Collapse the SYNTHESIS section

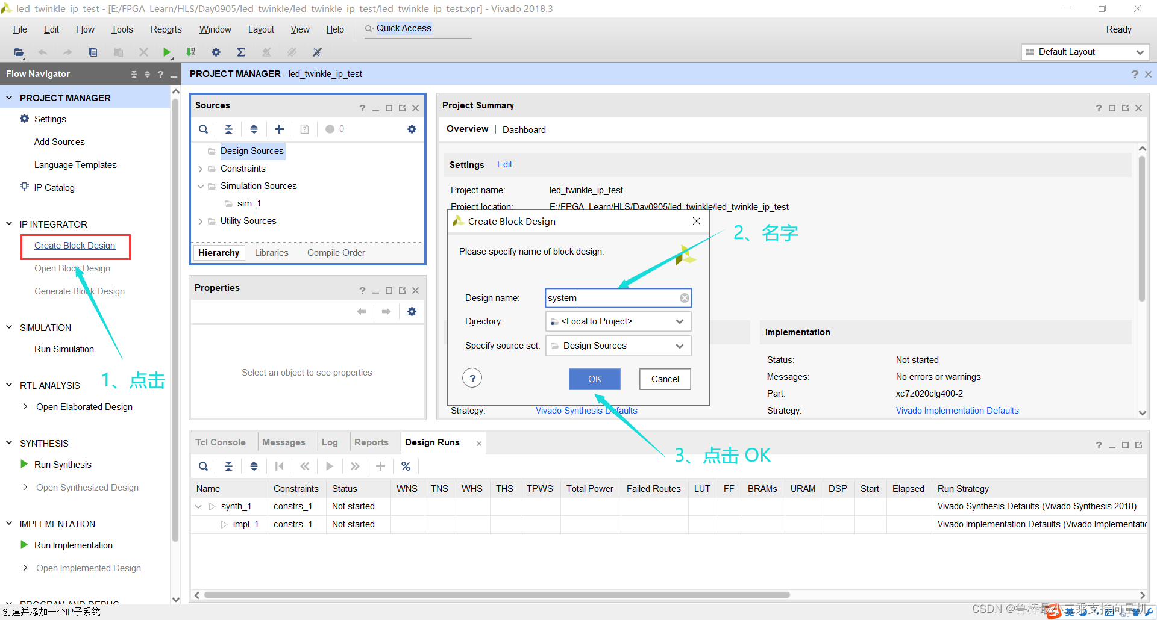coord(9,443)
